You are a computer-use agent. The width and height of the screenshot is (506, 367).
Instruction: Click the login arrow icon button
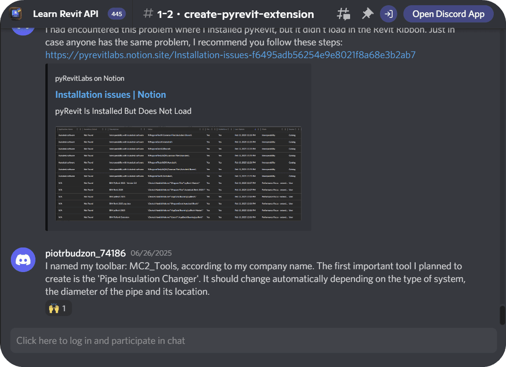[x=388, y=14]
